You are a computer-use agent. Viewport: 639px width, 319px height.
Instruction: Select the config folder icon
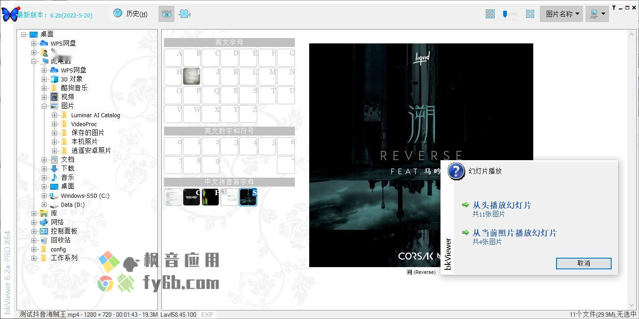(x=43, y=249)
